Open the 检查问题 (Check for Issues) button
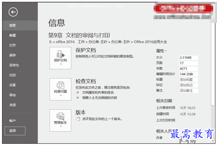217x146 pixels. 60,89
